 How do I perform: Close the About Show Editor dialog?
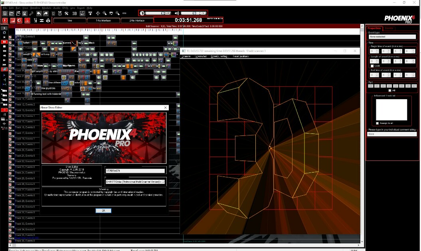click(x=166, y=108)
